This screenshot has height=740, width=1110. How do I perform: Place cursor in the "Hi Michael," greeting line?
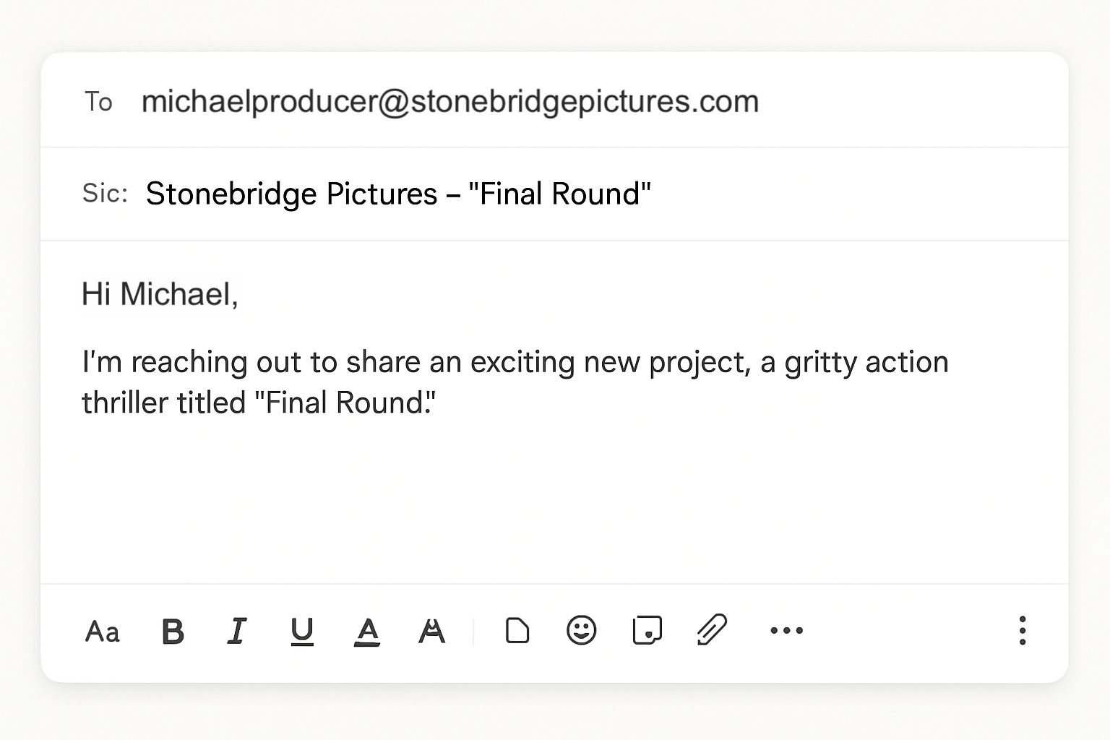pyautogui.click(x=160, y=294)
